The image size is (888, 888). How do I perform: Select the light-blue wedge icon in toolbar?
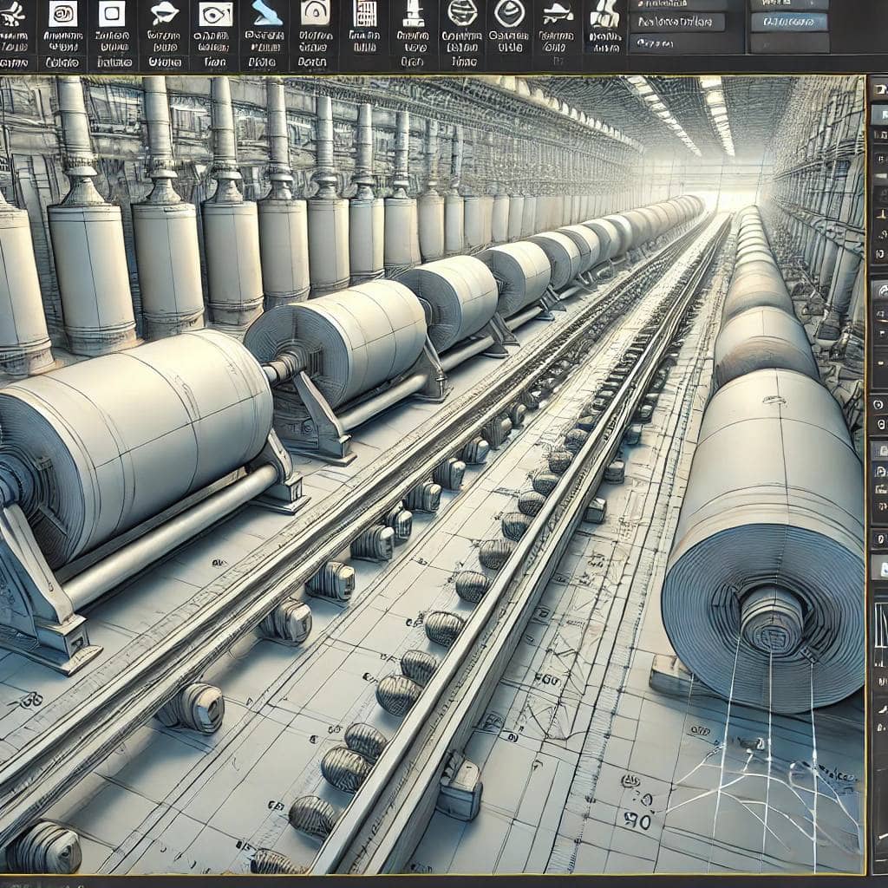pyautogui.click(x=267, y=13)
